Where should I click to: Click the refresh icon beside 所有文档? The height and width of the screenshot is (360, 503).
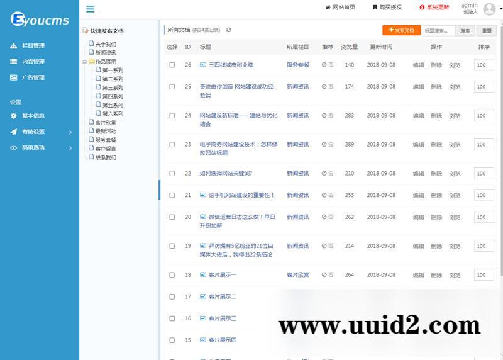[x=229, y=30]
